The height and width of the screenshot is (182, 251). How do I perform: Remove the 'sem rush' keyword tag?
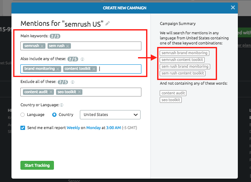coord(68,46)
